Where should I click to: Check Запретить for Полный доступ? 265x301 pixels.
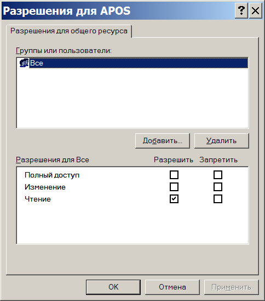[x=218, y=175]
